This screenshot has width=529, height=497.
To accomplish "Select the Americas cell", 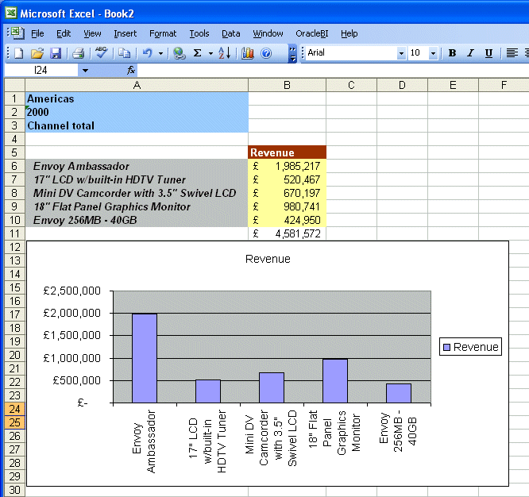I will pos(137,98).
